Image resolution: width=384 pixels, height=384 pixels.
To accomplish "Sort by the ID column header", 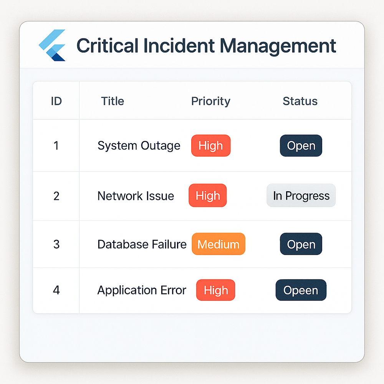I will tap(56, 101).
